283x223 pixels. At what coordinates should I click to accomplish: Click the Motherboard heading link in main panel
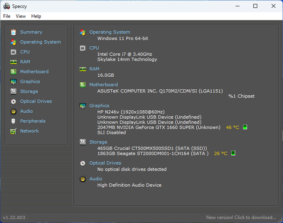point(104,85)
